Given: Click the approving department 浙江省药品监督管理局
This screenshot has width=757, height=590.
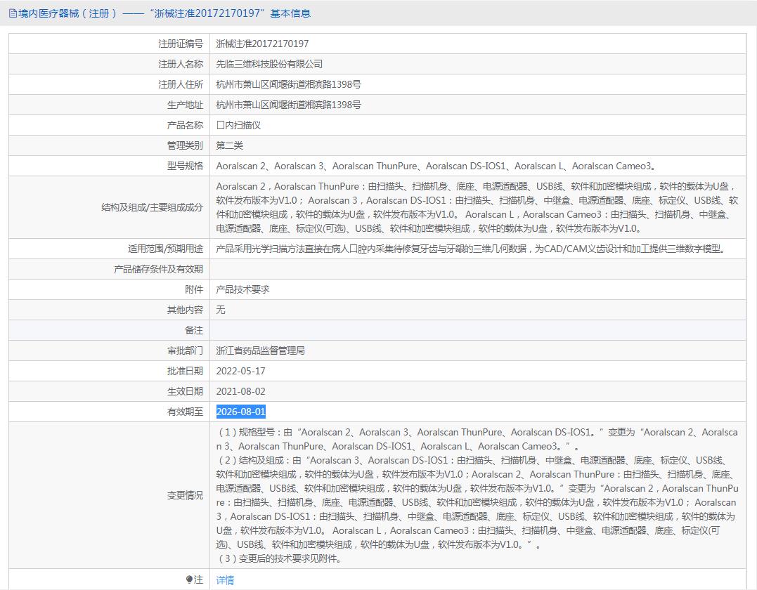Looking at the screenshot, I should (x=260, y=350).
